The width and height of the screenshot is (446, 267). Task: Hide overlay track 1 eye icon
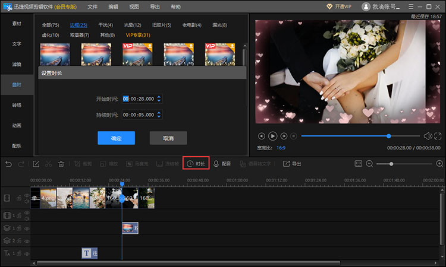pos(27,228)
